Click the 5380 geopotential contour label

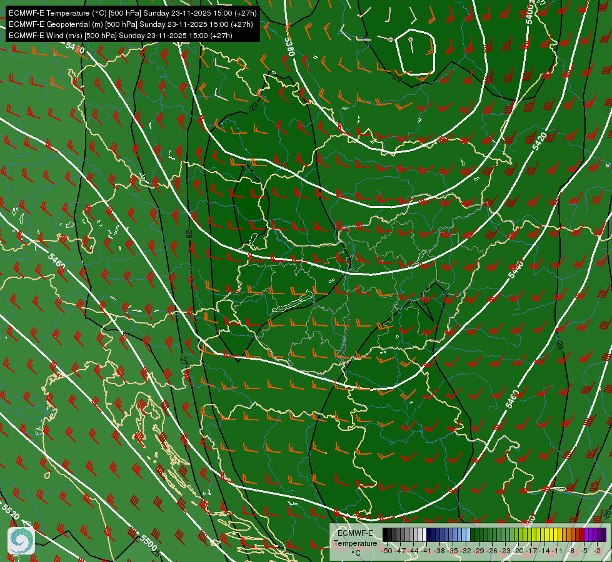pos(289,46)
